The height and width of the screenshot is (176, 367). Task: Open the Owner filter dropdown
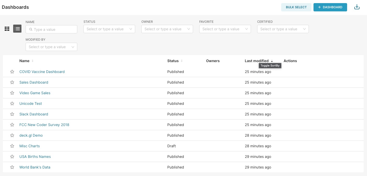(x=167, y=29)
